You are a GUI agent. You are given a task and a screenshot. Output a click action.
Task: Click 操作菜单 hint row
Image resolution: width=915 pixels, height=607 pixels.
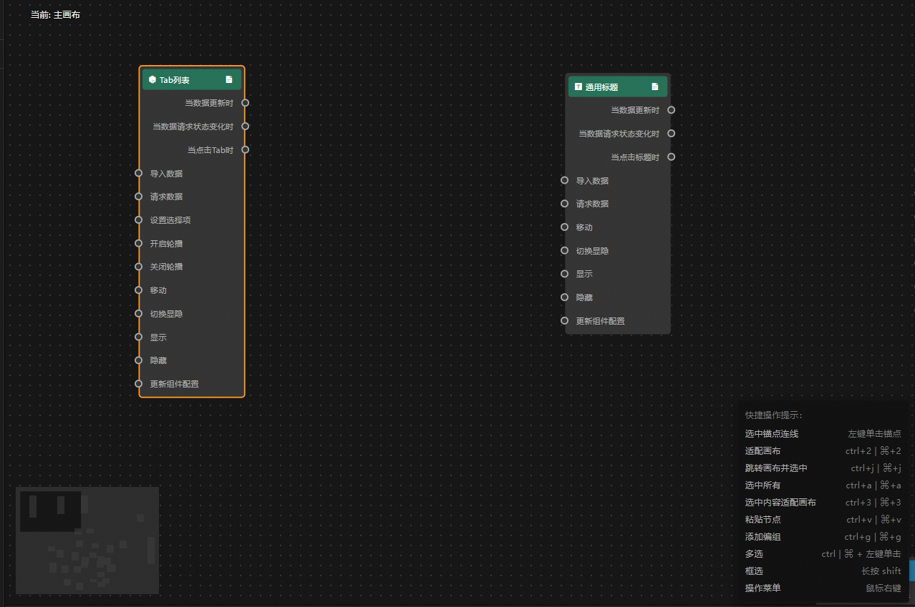point(823,588)
